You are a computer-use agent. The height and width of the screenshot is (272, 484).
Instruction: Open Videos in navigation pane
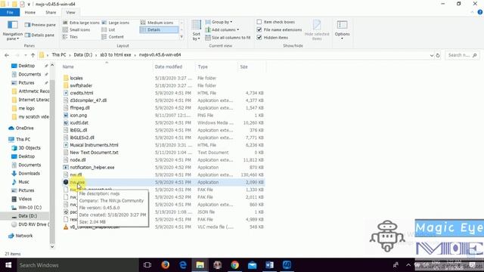25,199
